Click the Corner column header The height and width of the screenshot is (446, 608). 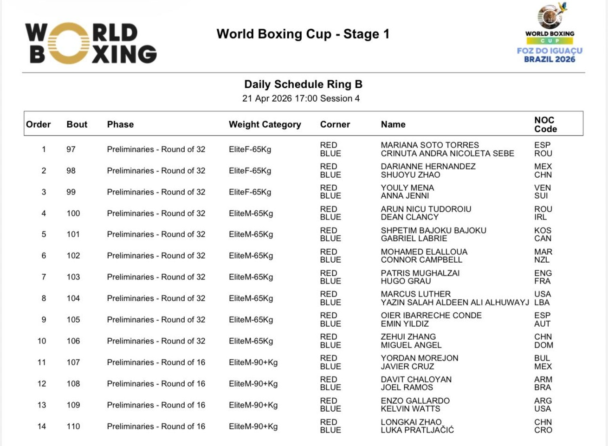335,124
